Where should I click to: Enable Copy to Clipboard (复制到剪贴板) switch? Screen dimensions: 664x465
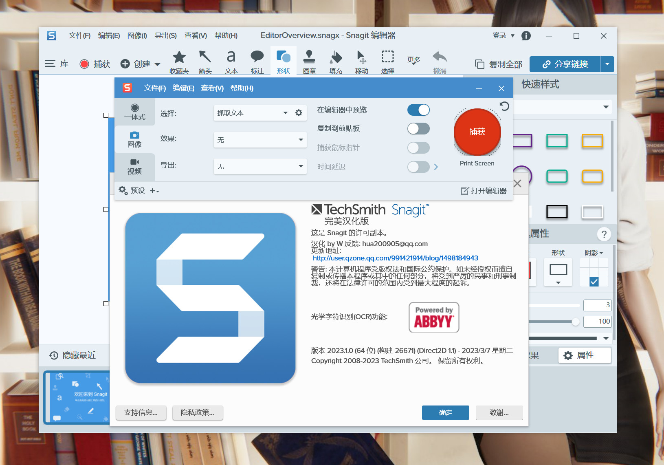(x=418, y=129)
